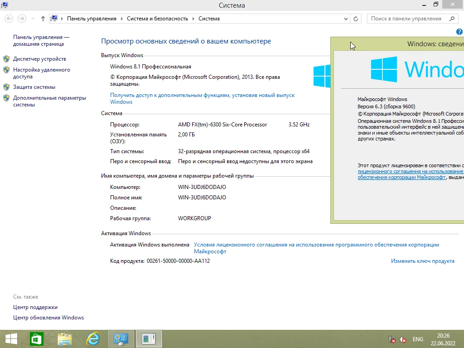Screen dimensions: 464x348
Task: Switch the ENG input language indicator
Action: coord(418,339)
